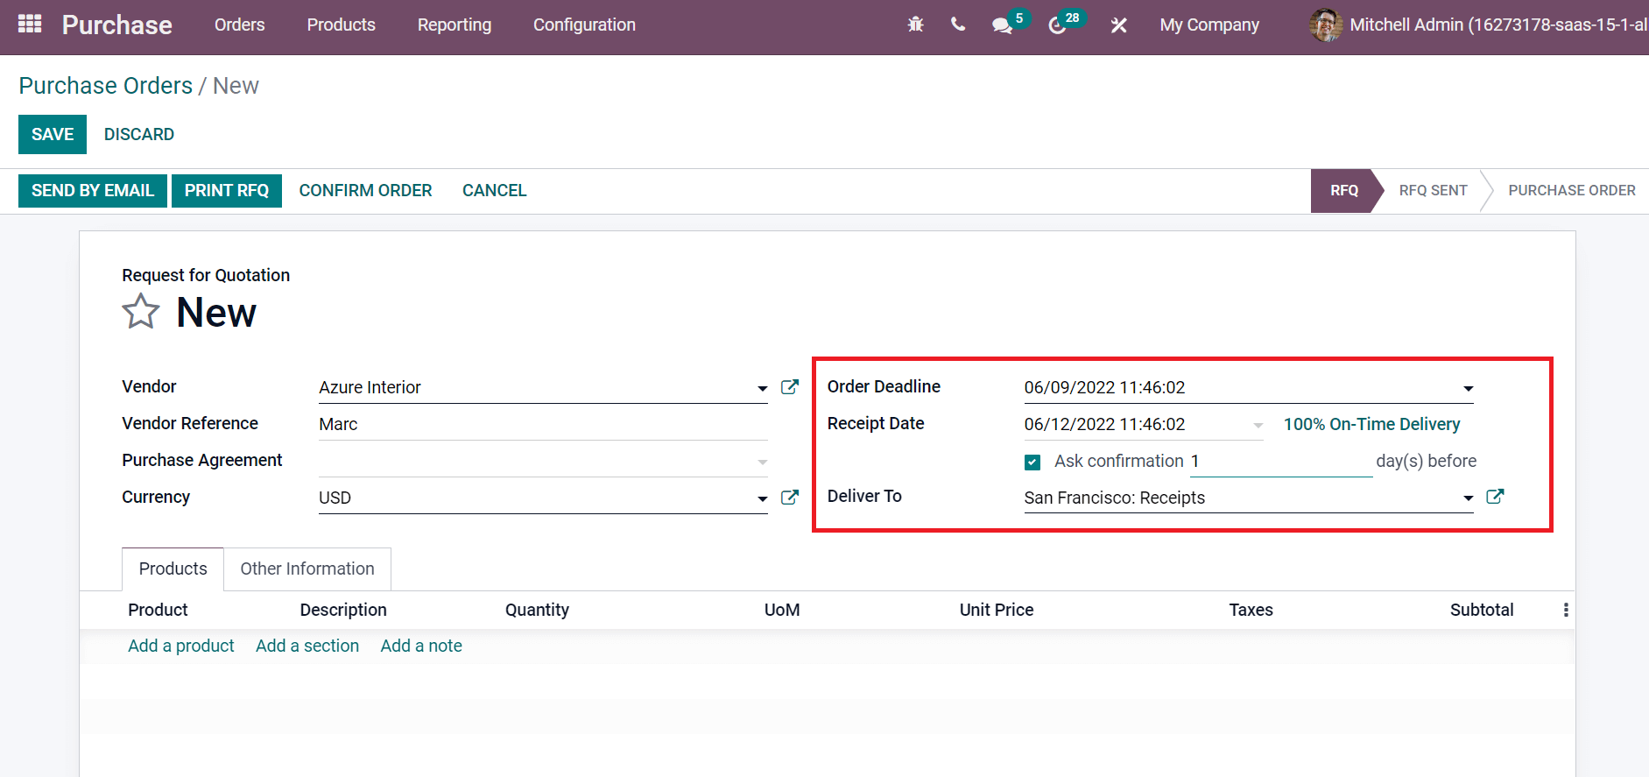The image size is (1649, 777).
Task: Click the Purchase app title
Action: point(116,25)
